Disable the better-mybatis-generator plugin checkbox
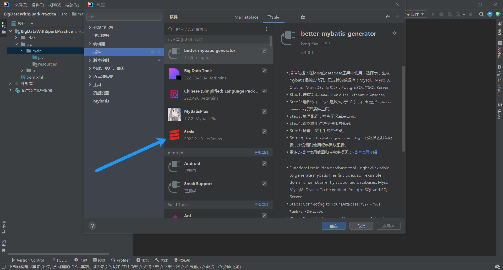This screenshot has width=503, height=270. click(264, 50)
